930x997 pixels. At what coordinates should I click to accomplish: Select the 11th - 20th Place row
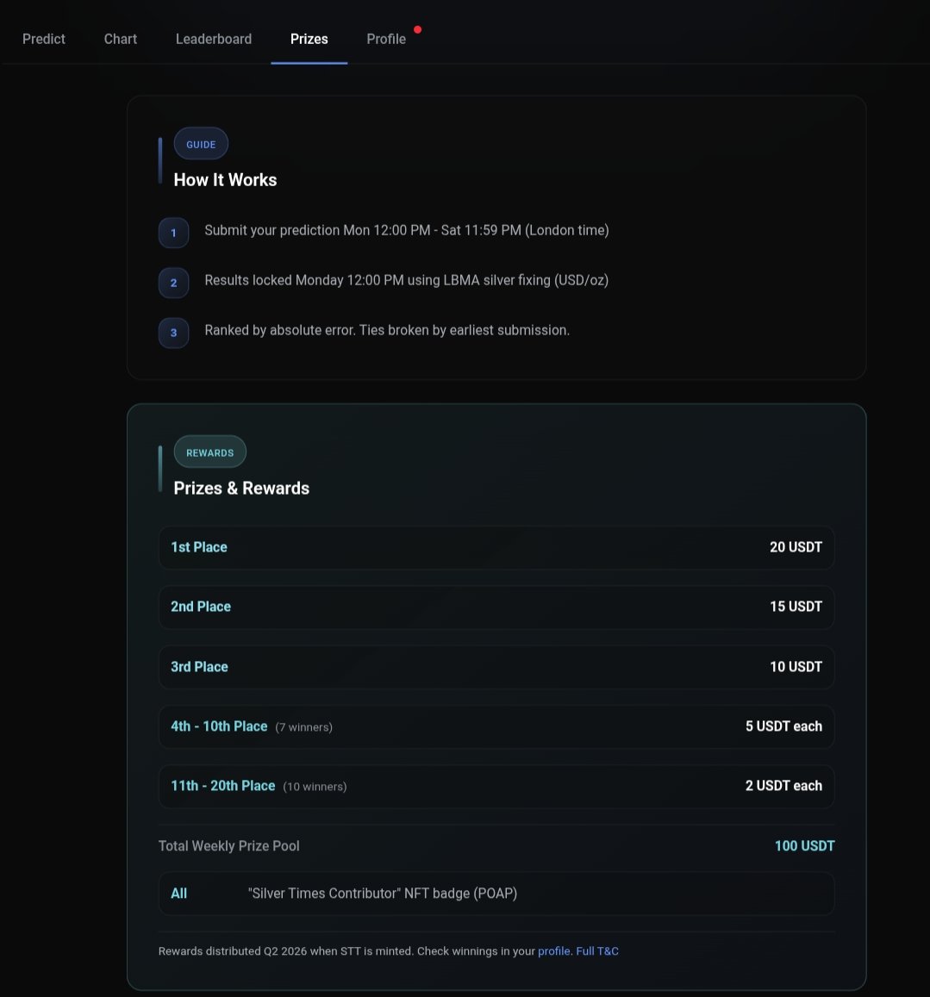tap(496, 786)
